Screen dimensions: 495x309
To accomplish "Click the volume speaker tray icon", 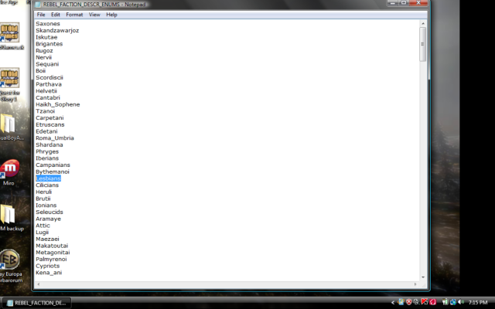I will (x=461, y=302).
